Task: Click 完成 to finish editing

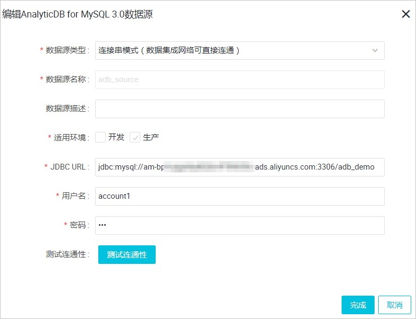Action: click(x=358, y=305)
